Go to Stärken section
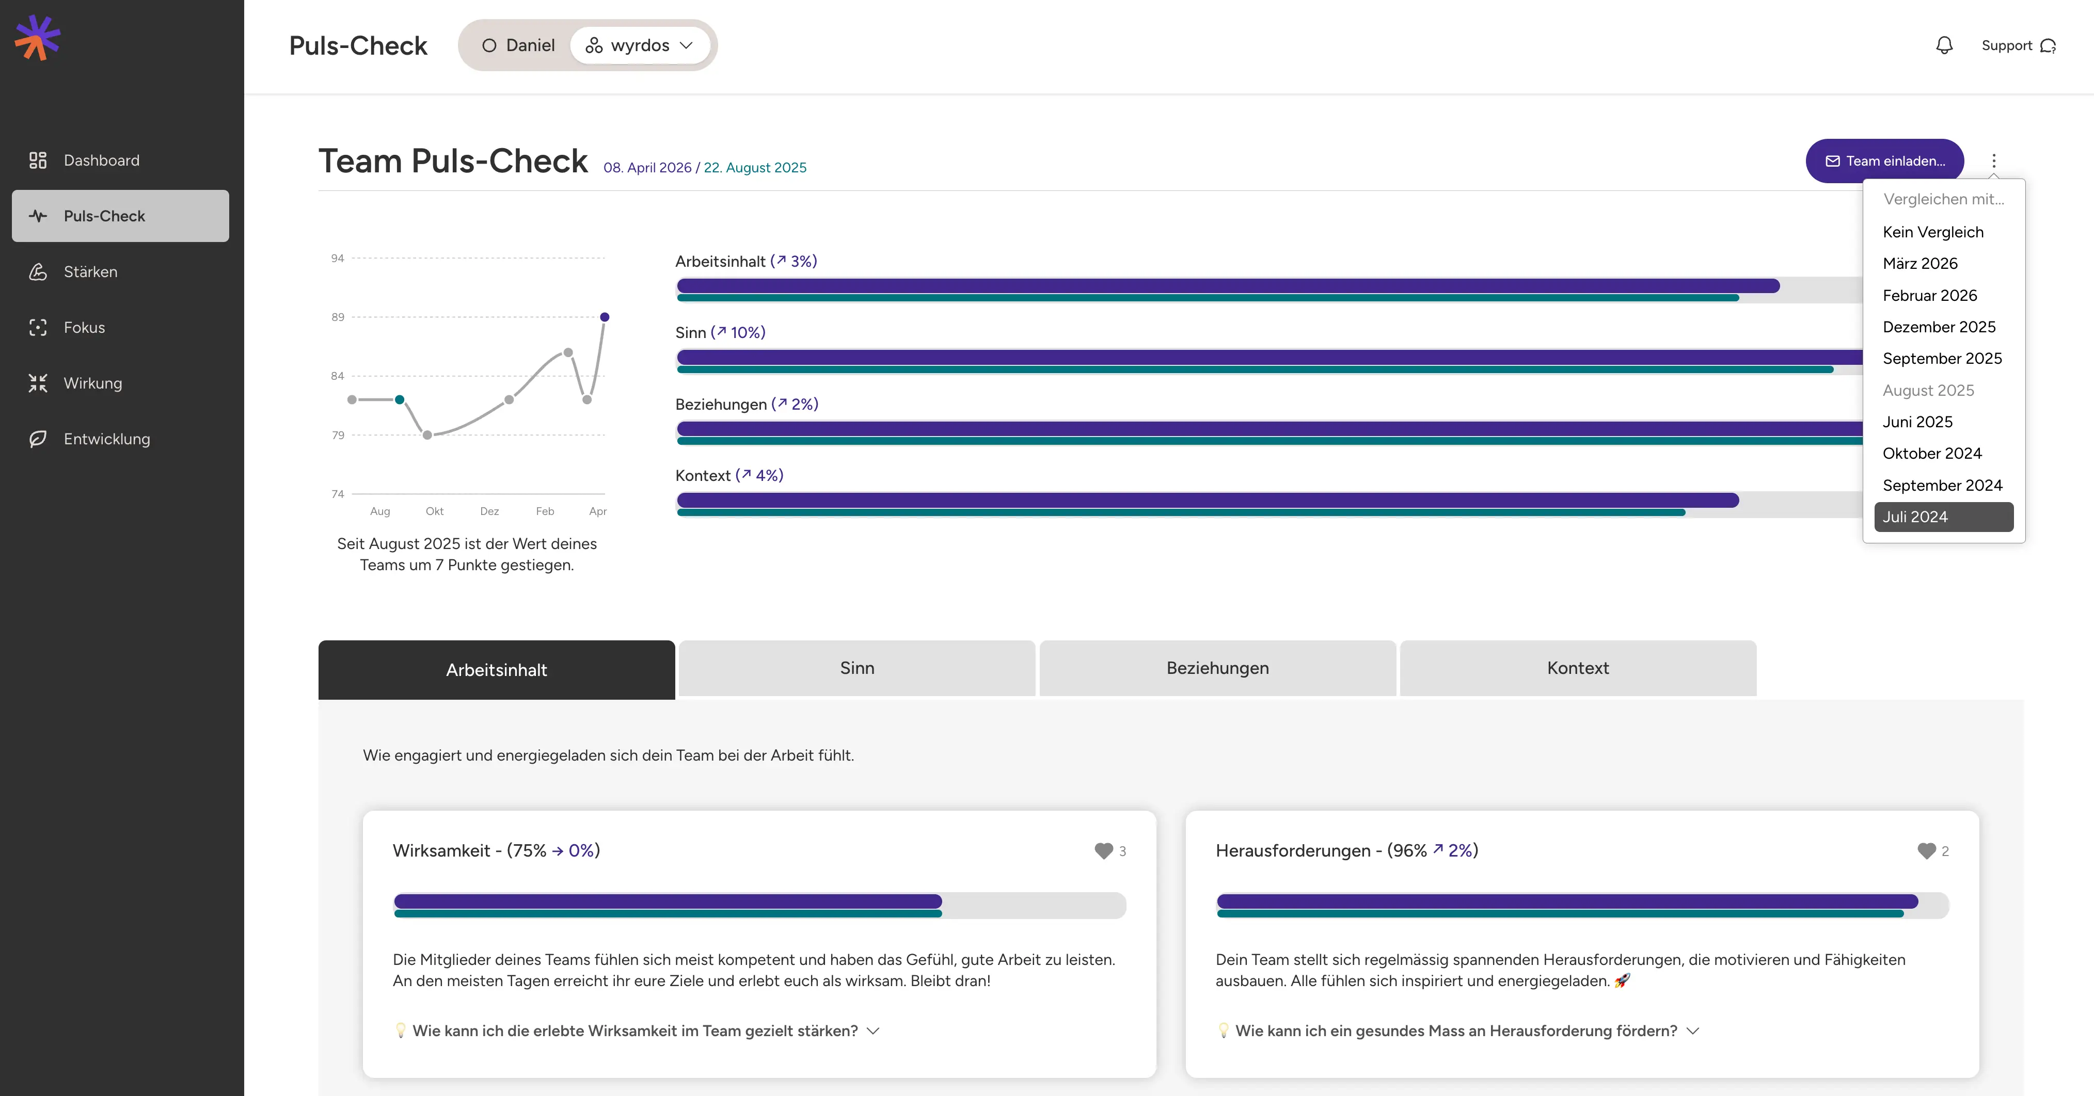 pyautogui.click(x=120, y=271)
